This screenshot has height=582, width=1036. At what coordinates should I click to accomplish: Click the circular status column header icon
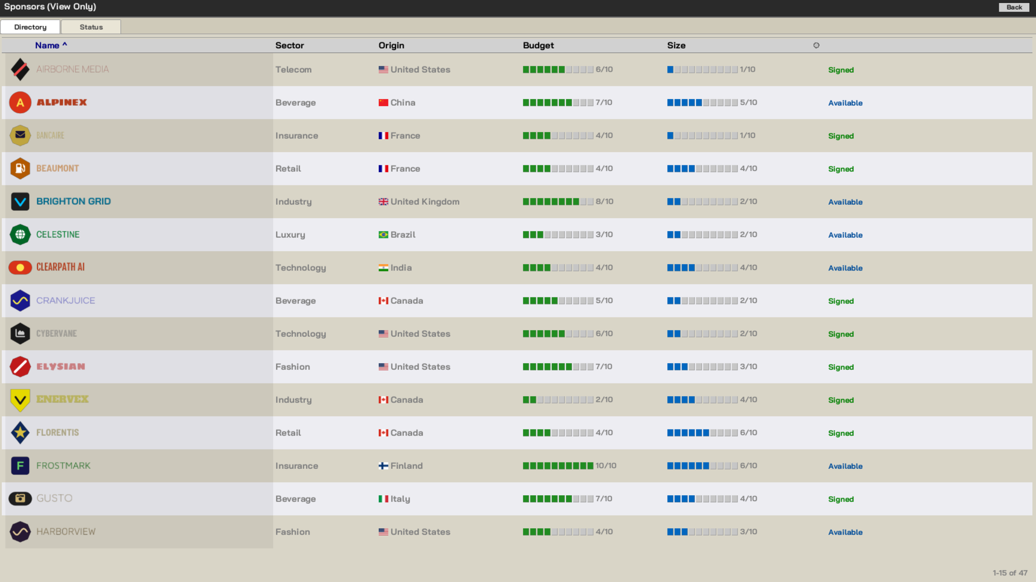coord(816,45)
